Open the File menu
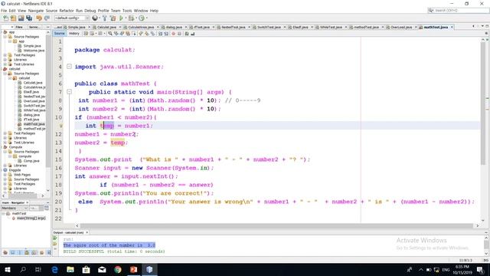Viewport: 490px width, 276px height. [x=4, y=11]
